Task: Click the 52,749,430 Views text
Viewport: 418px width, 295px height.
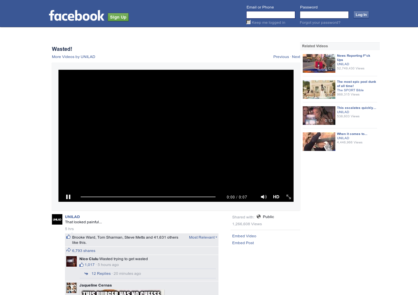Action: [x=351, y=68]
